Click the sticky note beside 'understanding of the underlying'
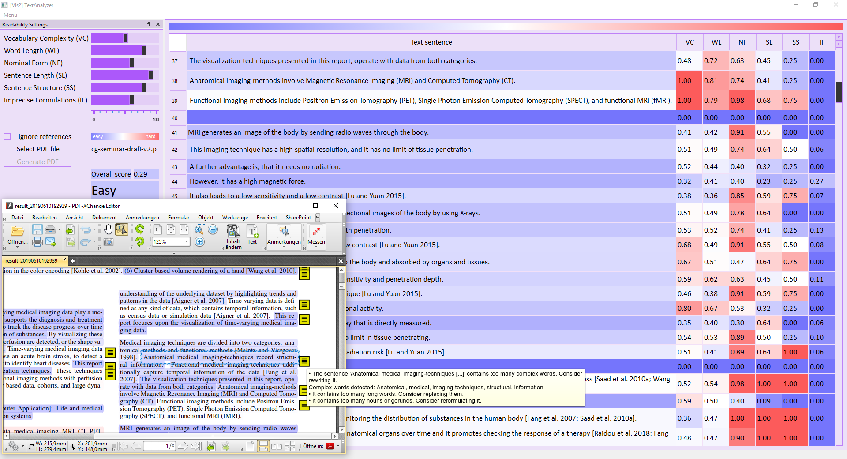 [304, 305]
